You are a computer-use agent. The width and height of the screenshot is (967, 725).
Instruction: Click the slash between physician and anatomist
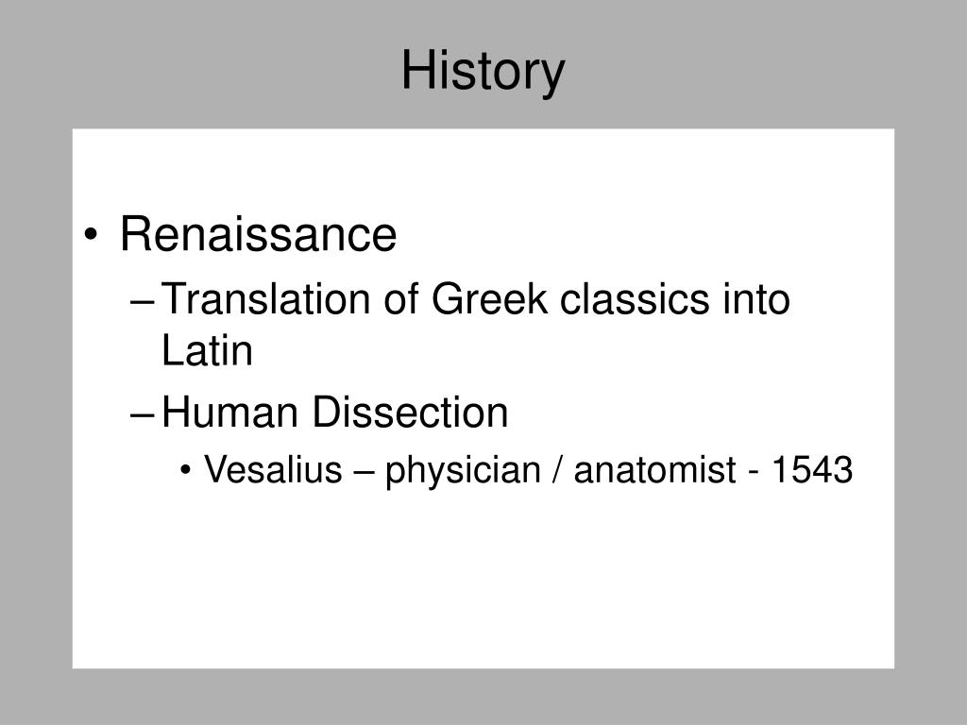point(557,471)
